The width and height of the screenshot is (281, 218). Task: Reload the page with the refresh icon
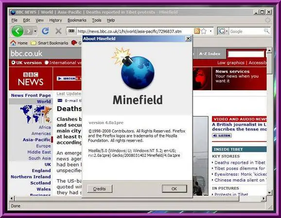click(45, 31)
